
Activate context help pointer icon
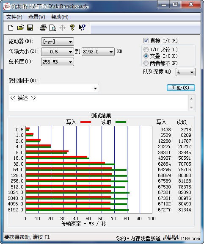(x=82, y=28)
